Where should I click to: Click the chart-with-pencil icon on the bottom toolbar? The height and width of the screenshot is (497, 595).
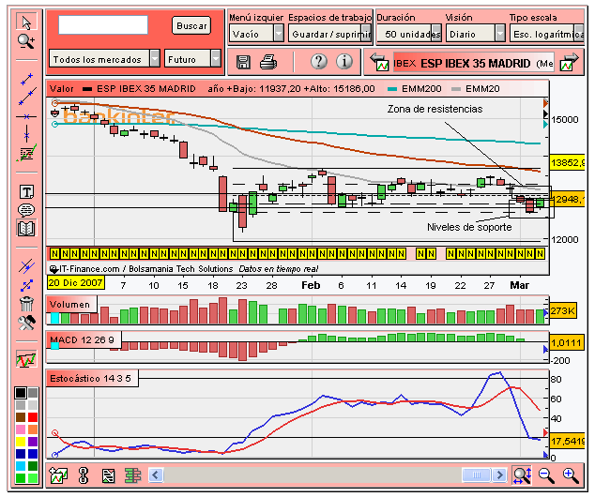pos(58,475)
